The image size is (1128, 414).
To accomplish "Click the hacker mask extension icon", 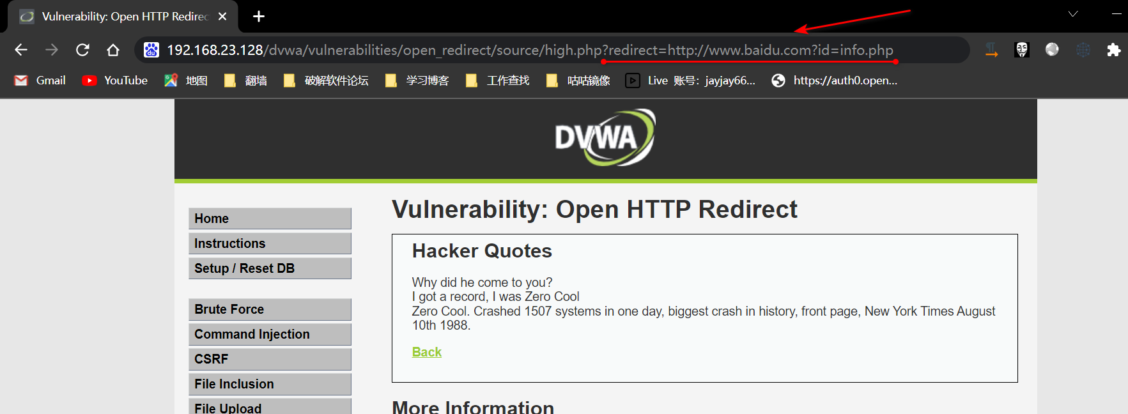I will pyautogui.click(x=1021, y=50).
